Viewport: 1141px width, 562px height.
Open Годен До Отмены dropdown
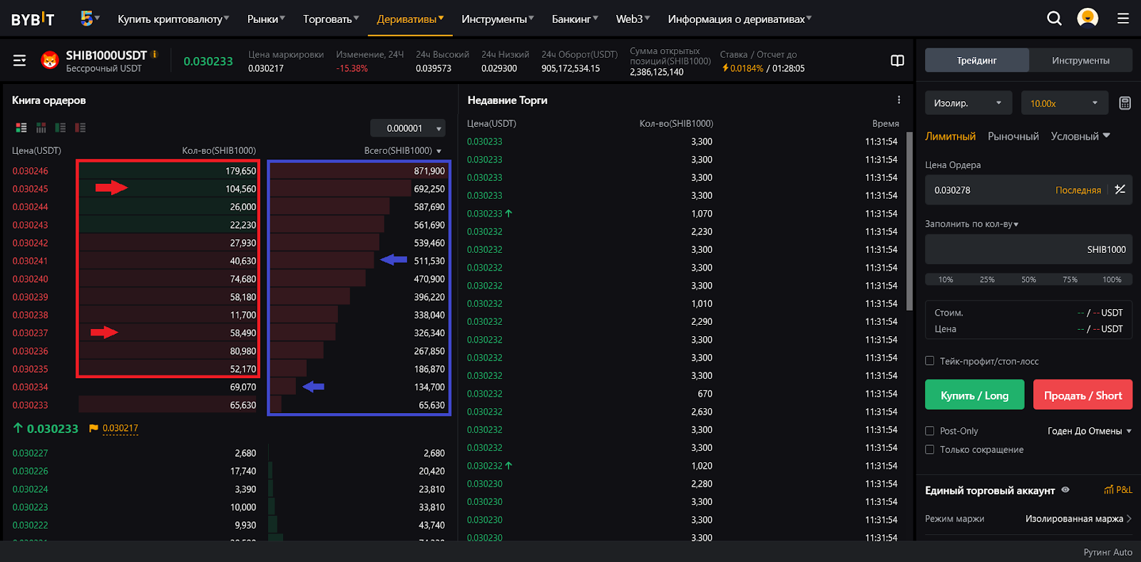coord(1090,431)
